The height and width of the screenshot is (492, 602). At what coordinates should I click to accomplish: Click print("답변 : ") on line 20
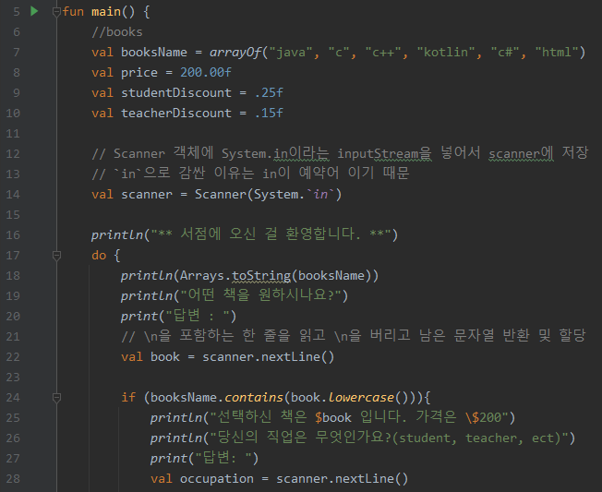(x=178, y=317)
